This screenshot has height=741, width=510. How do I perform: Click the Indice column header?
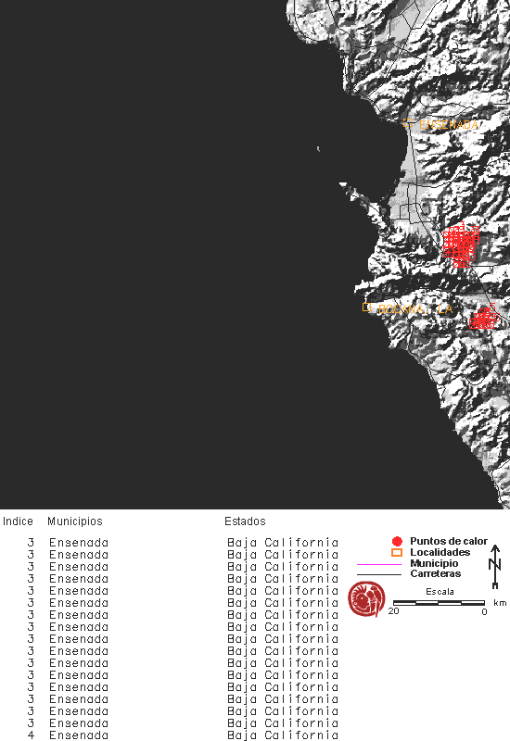click(18, 521)
